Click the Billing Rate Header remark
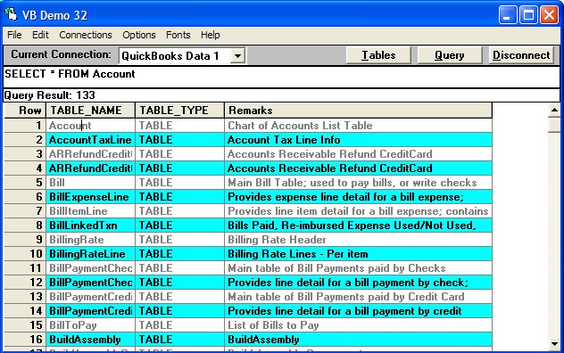Screen dimensions: 564x353 tap(358, 240)
